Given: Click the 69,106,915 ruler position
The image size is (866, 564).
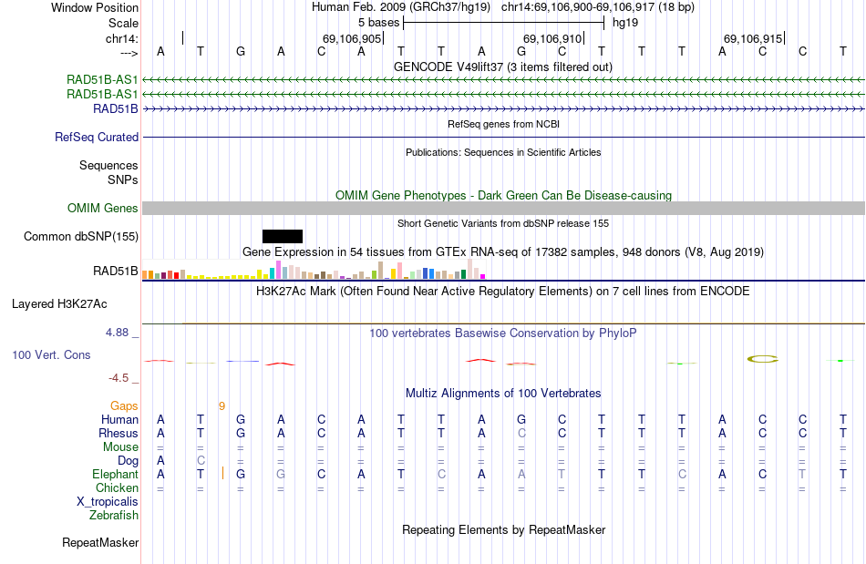Looking at the screenshot, I should (x=753, y=38).
